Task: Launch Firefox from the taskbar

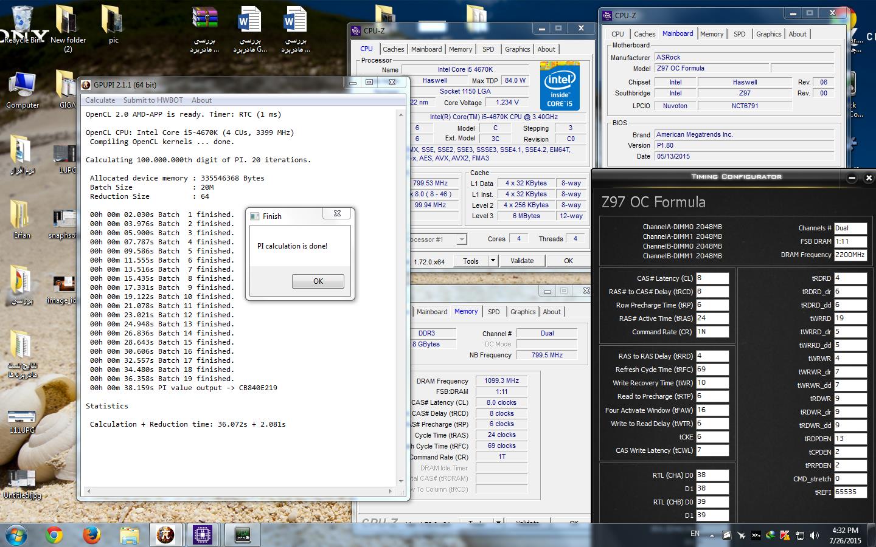Action: 91,535
